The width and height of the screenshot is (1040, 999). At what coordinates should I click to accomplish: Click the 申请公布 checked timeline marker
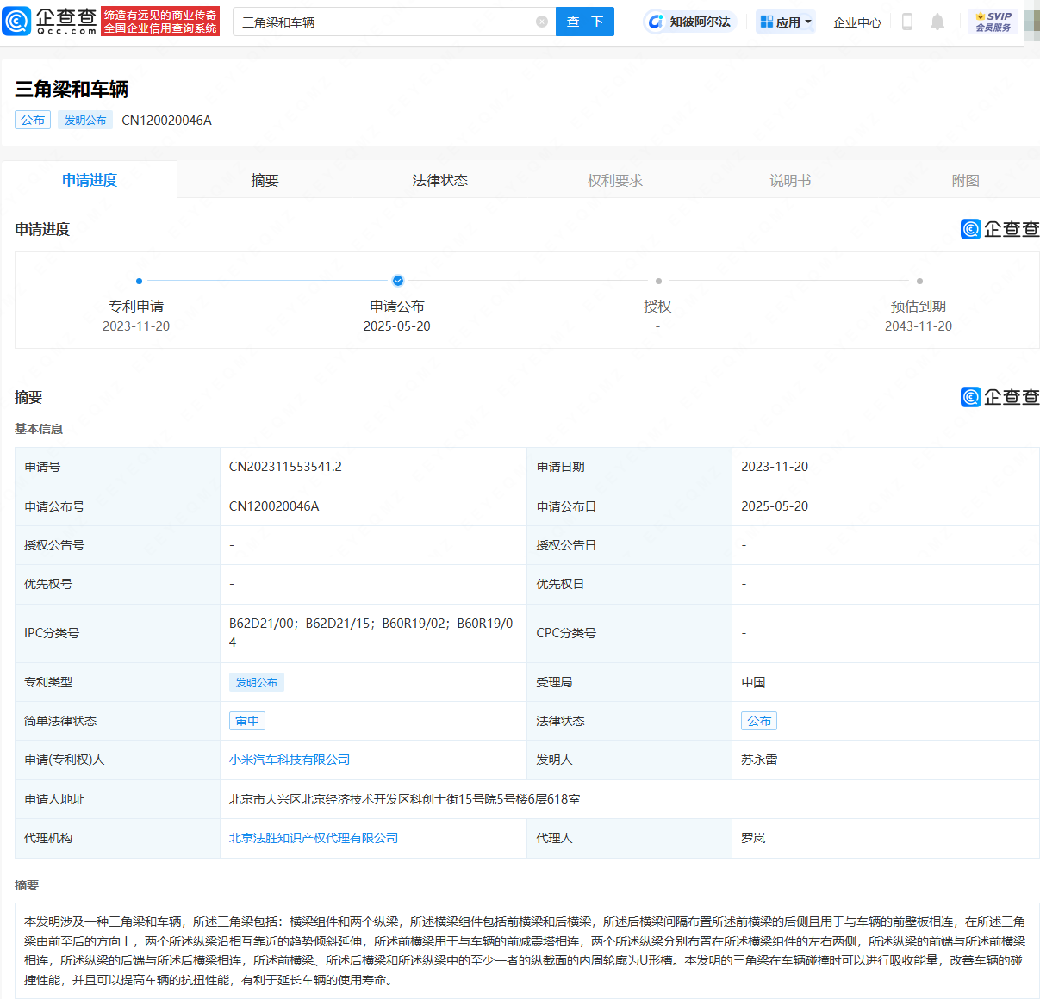pyautogui.click(x=397, y=281)
